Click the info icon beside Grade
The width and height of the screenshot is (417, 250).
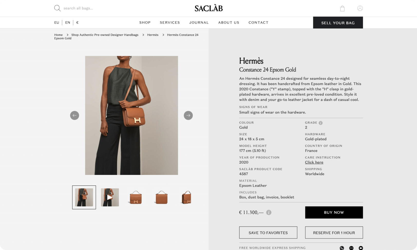(320, 123)
